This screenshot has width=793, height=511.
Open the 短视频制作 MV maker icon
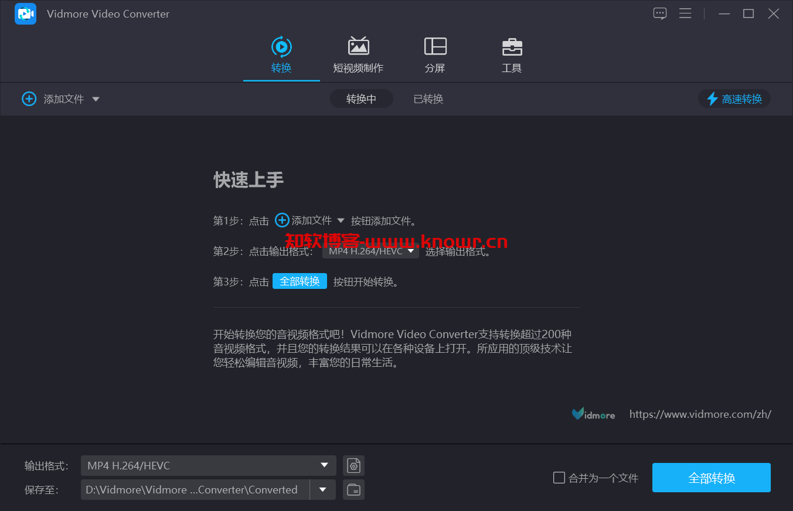point(358,46)
